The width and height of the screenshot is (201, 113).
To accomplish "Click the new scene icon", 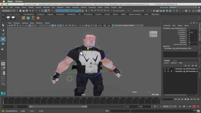I will click(x=20, y=11).
